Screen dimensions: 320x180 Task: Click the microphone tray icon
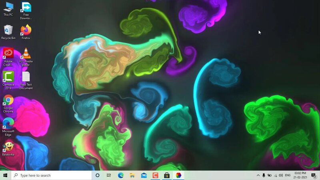click(x=264, y=175)
